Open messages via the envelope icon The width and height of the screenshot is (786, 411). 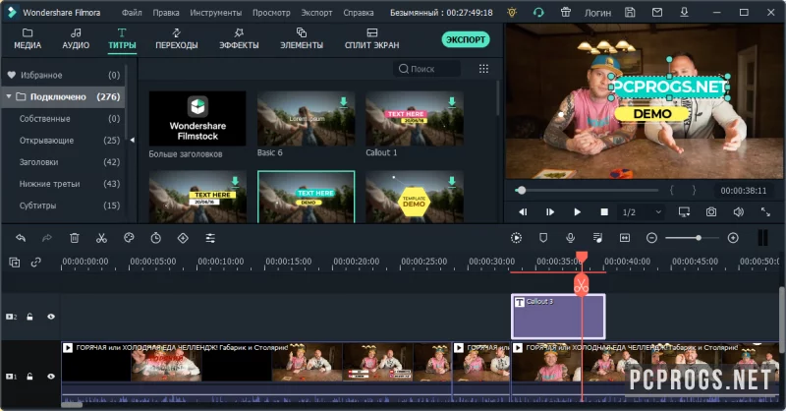click(657, 13)
